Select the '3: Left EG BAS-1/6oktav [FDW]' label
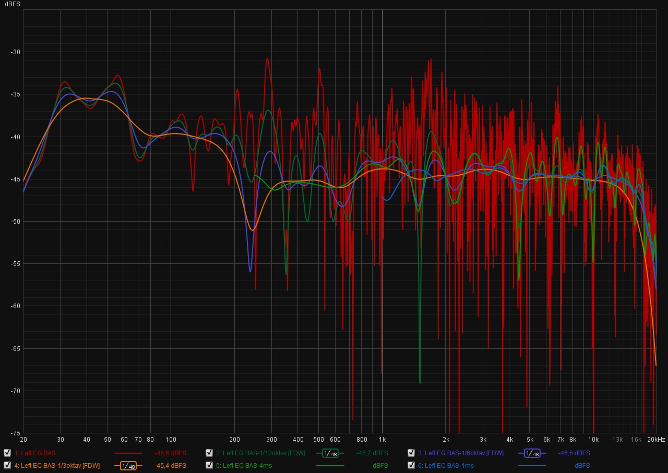Viewport: 668px width, 473px height. (461, 453)
